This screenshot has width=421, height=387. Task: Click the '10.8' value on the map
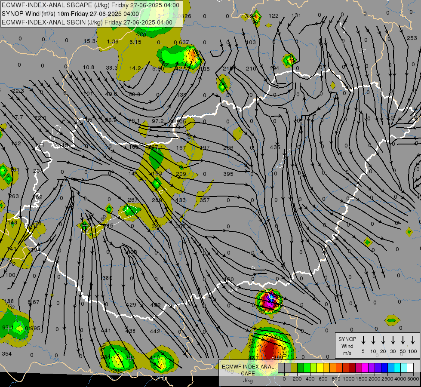pos(88,67)
